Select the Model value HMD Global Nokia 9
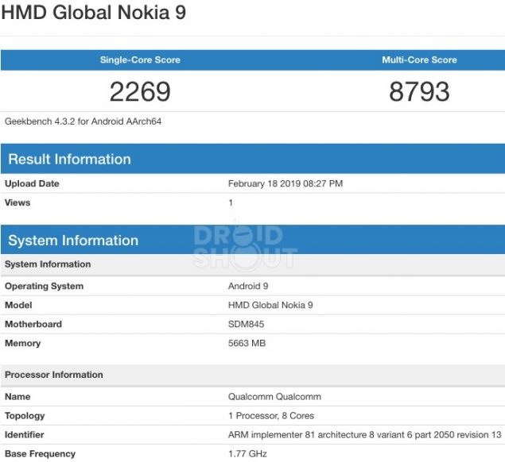Viewport: 505px width, 462px height. click(x=270, y=305)
